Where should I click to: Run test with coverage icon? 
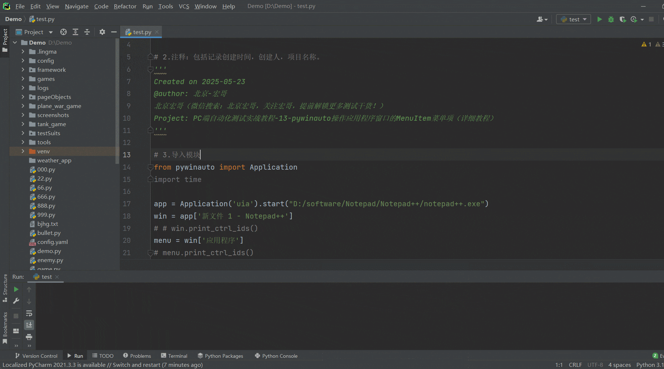tap(623, 19)
